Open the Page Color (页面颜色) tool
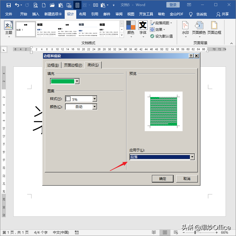Screen dimensions: 236x236 [x=199, y=28]
